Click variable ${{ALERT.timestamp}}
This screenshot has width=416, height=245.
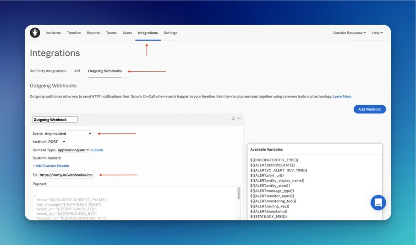coord(269,211)
